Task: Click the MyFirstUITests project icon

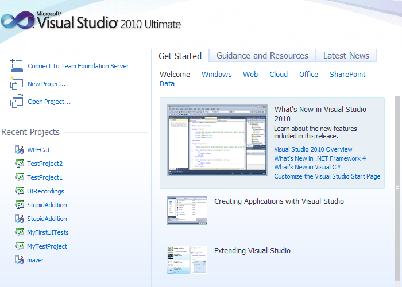Action: (x=20, y=232)
